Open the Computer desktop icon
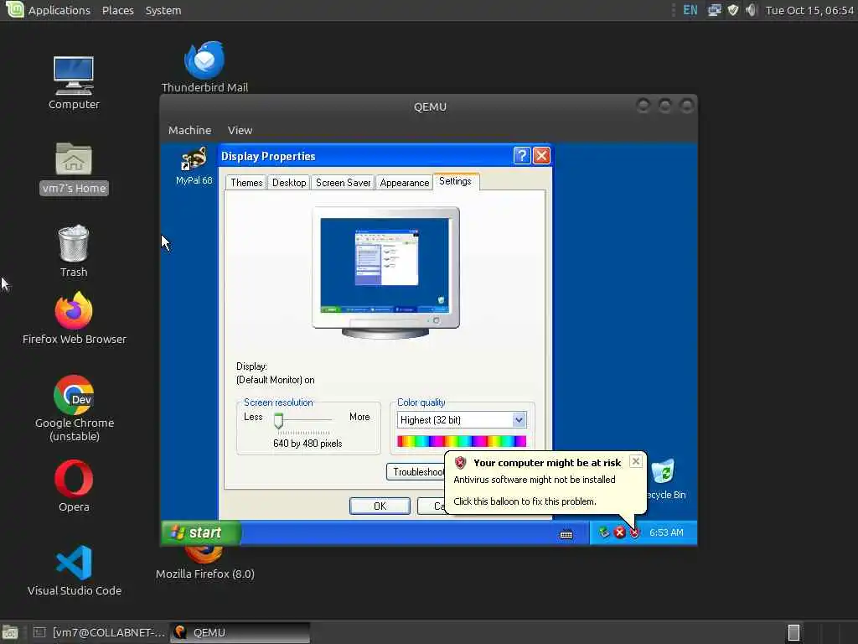 point(74,82)
